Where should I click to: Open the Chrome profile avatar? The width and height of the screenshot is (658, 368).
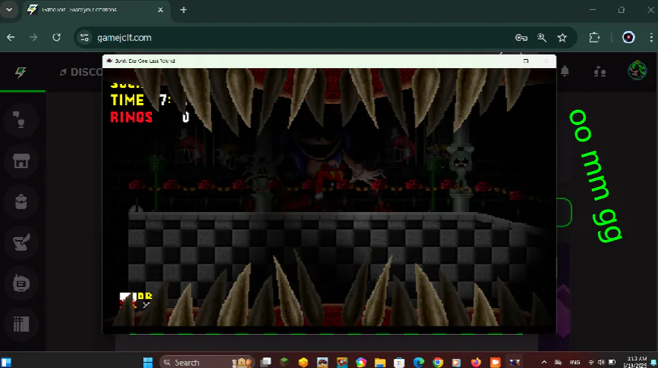click(x=628, y=38)
